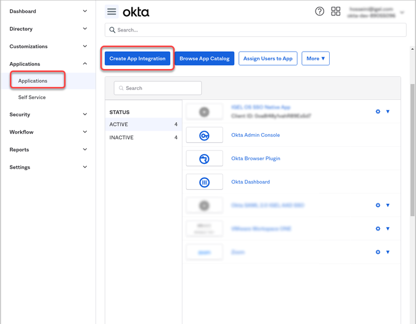Click gear icon for the Zoom app
This screenshot has width=416, height=324.
tap(378, 252)
